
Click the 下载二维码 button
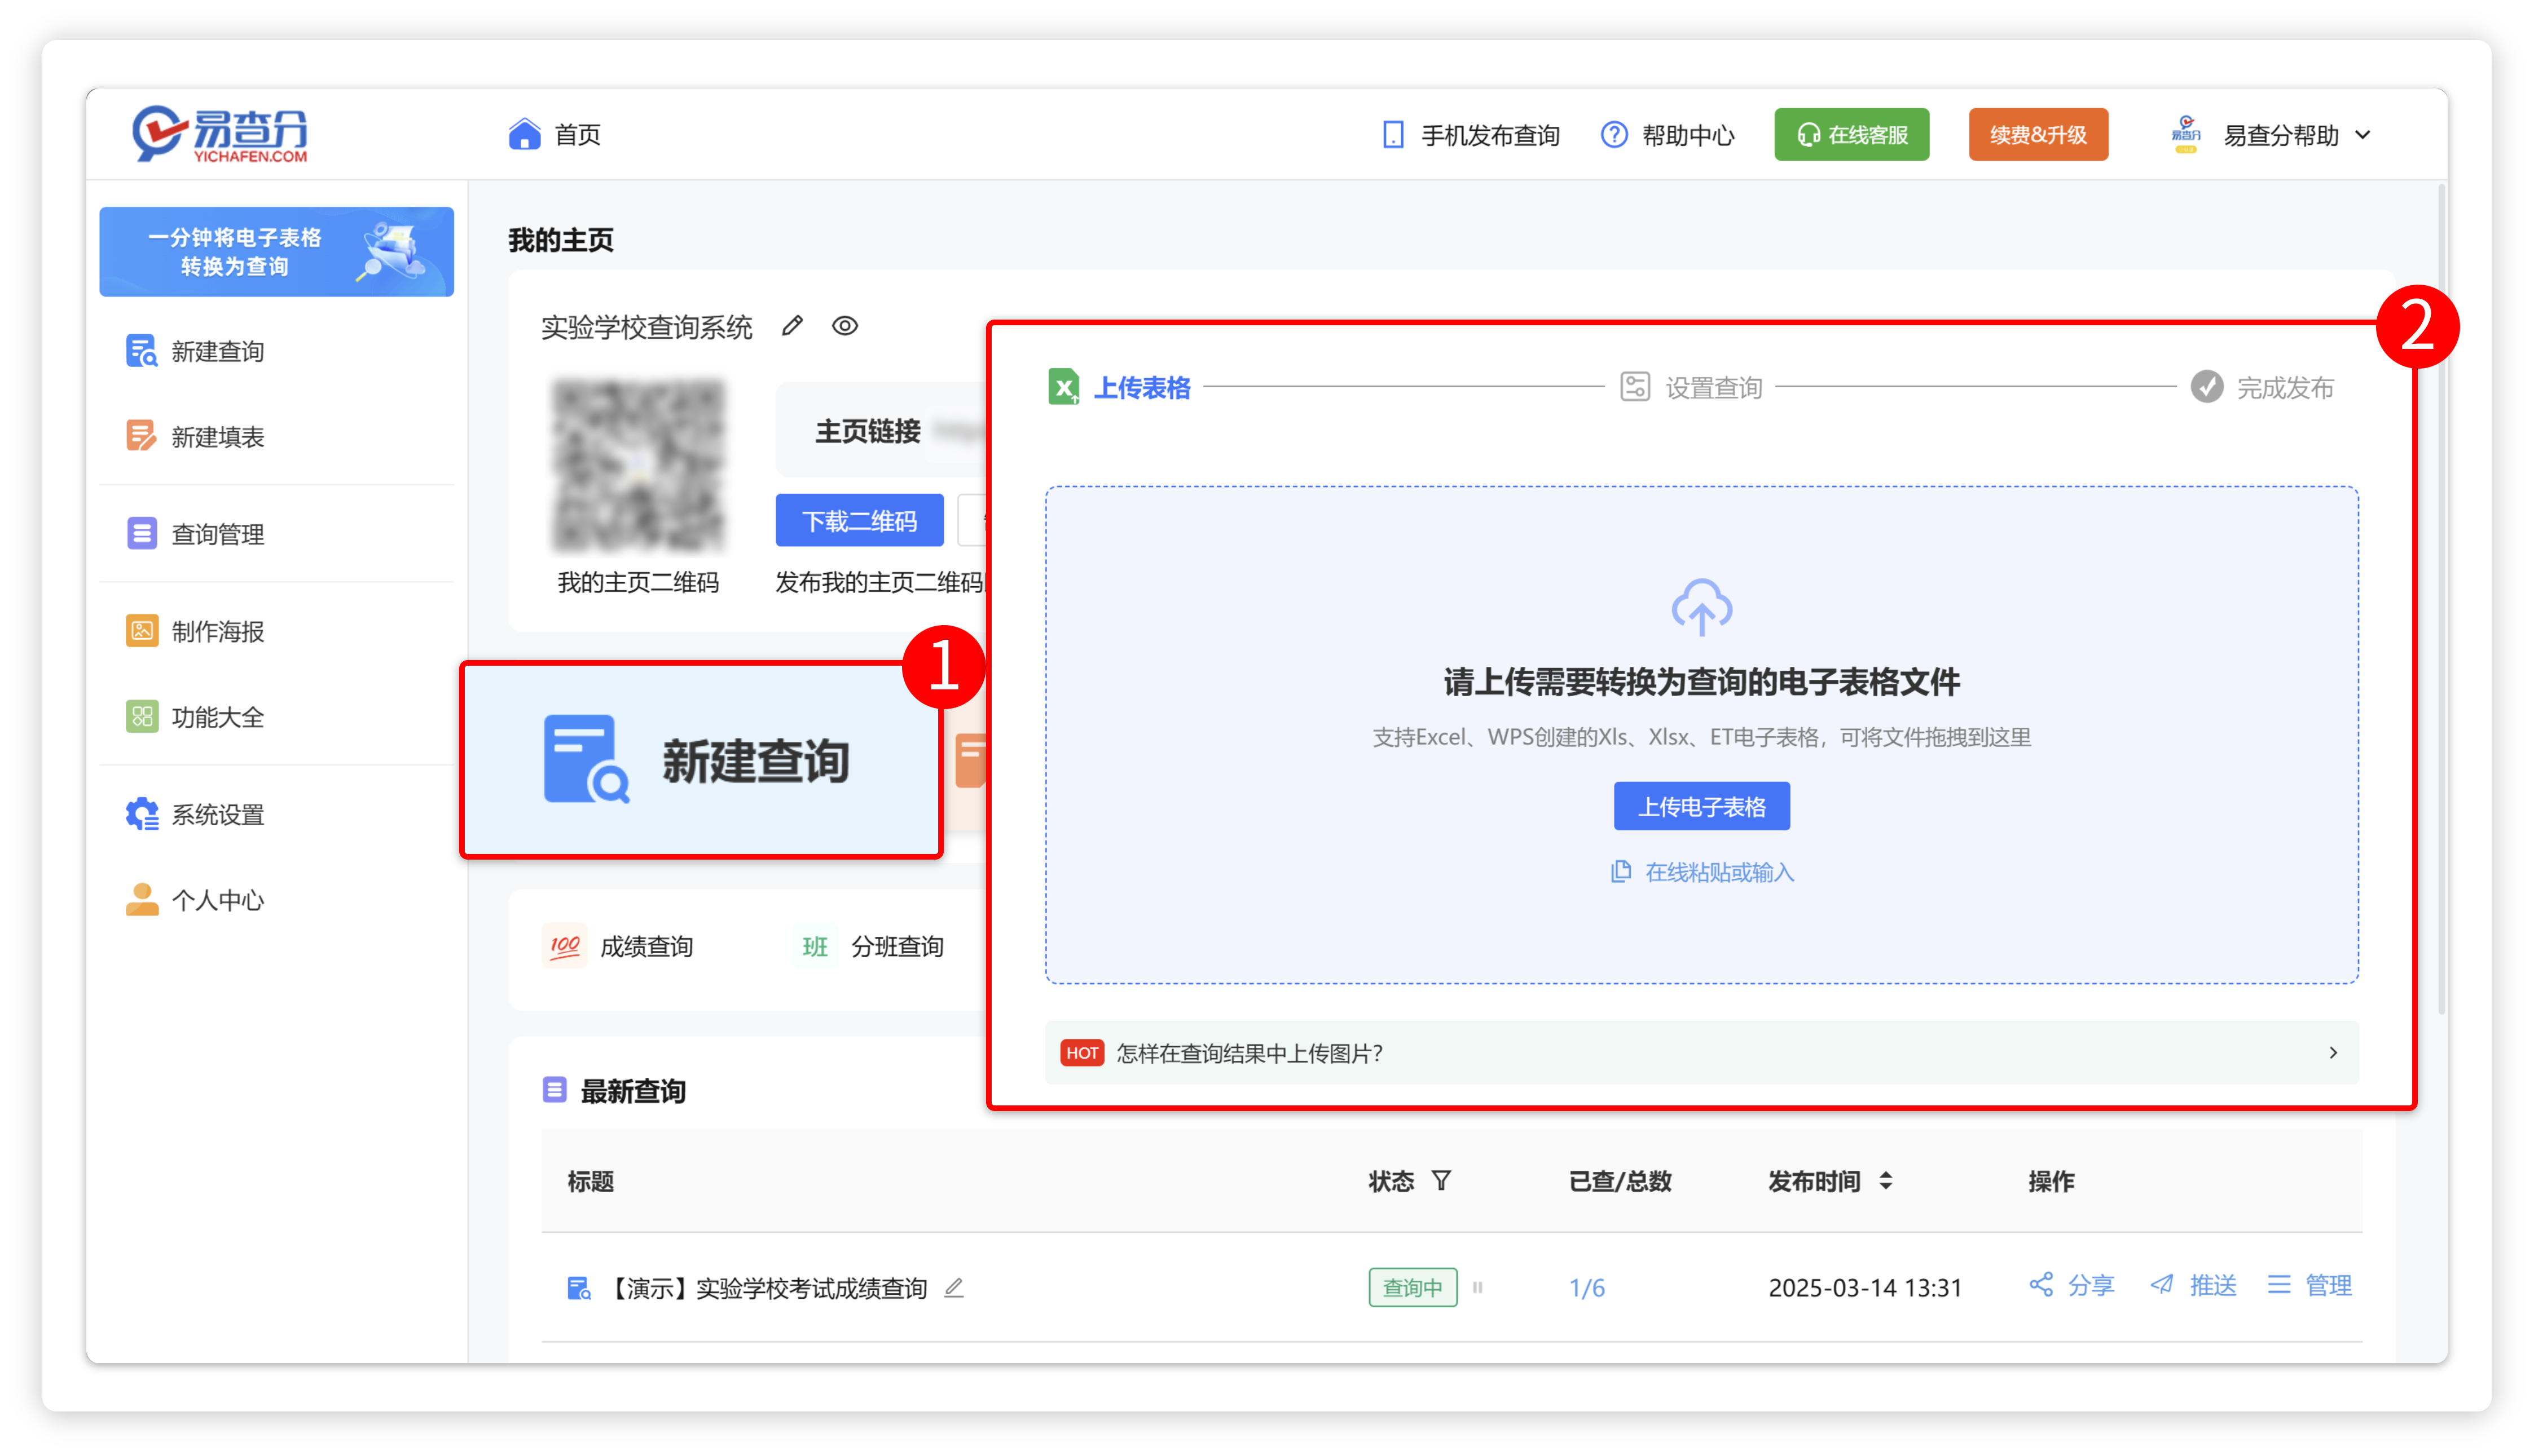tap(859, 520)
